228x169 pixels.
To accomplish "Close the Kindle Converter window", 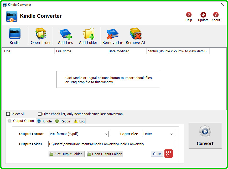I will pos(223,5).
